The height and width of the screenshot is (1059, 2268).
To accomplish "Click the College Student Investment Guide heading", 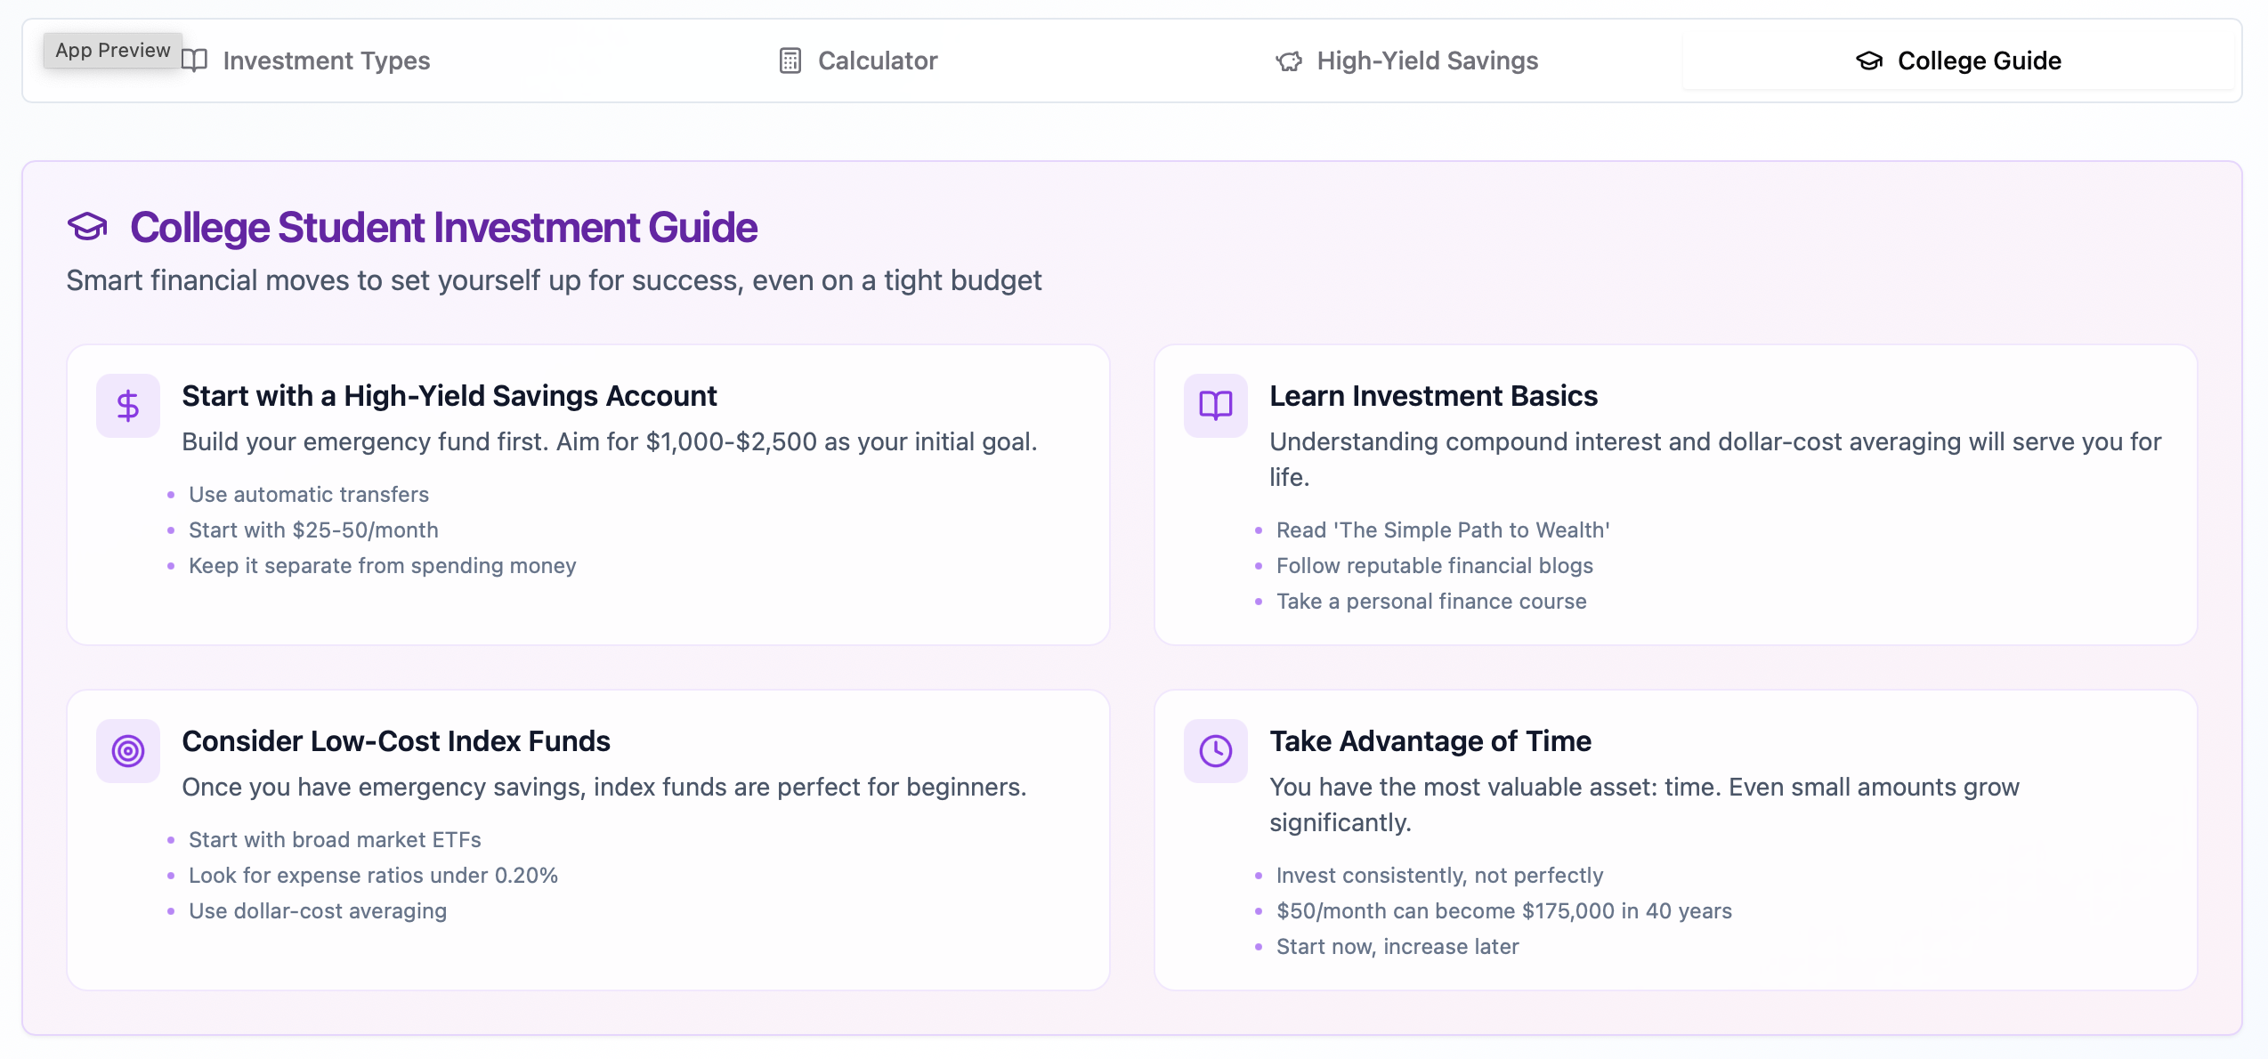I will pos(443,228).
